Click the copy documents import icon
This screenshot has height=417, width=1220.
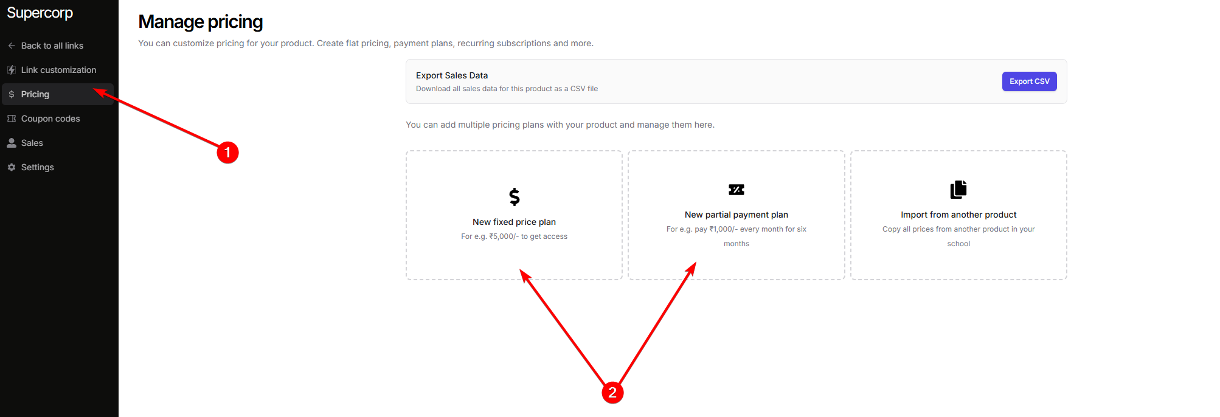point(958,190)
